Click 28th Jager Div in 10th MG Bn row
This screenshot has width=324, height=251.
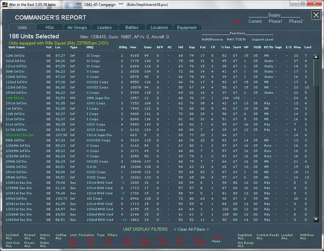[x=98, y=98]
